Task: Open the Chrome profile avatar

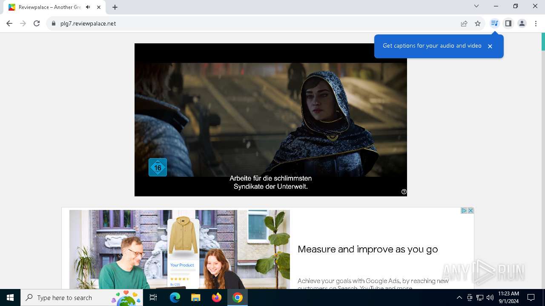Action: pyautogui.click(x=522, y=23)
